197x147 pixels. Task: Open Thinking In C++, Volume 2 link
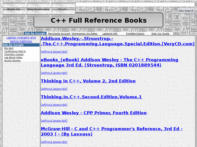tap(88, 81)
